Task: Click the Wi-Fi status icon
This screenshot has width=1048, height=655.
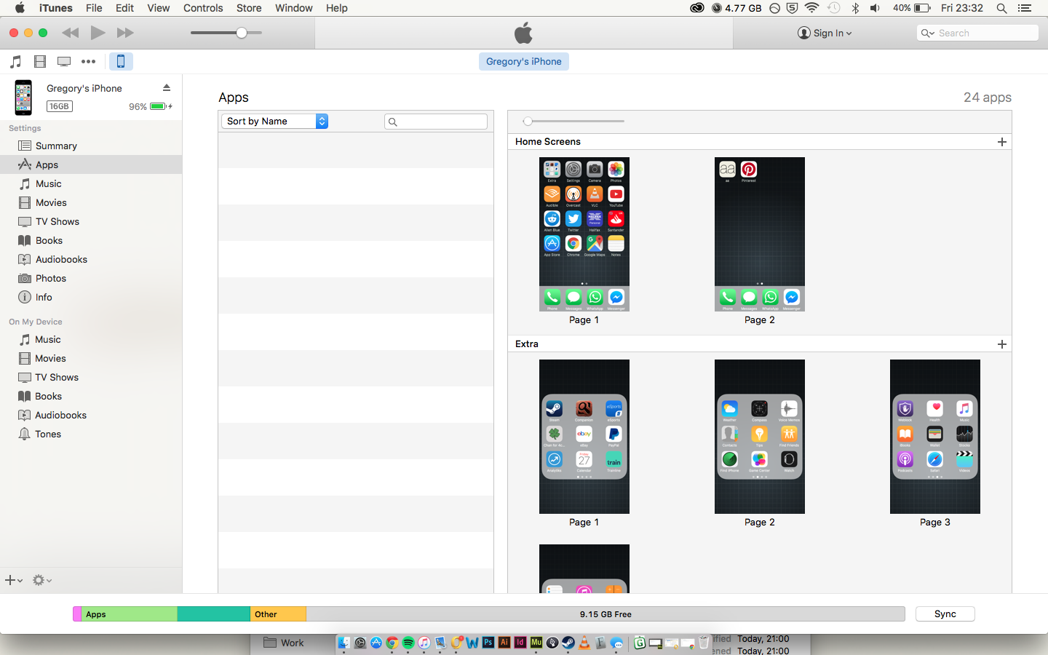Action: 812,8
